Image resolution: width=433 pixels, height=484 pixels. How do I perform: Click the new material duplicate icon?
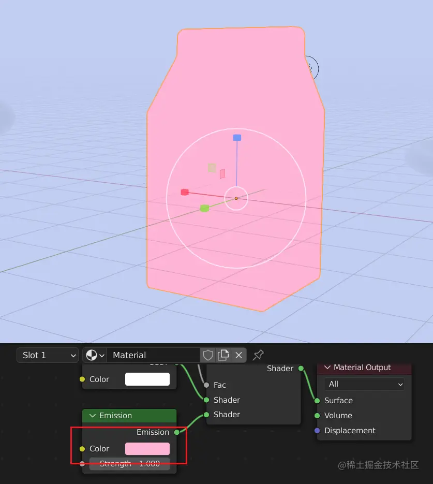[223, 355]
